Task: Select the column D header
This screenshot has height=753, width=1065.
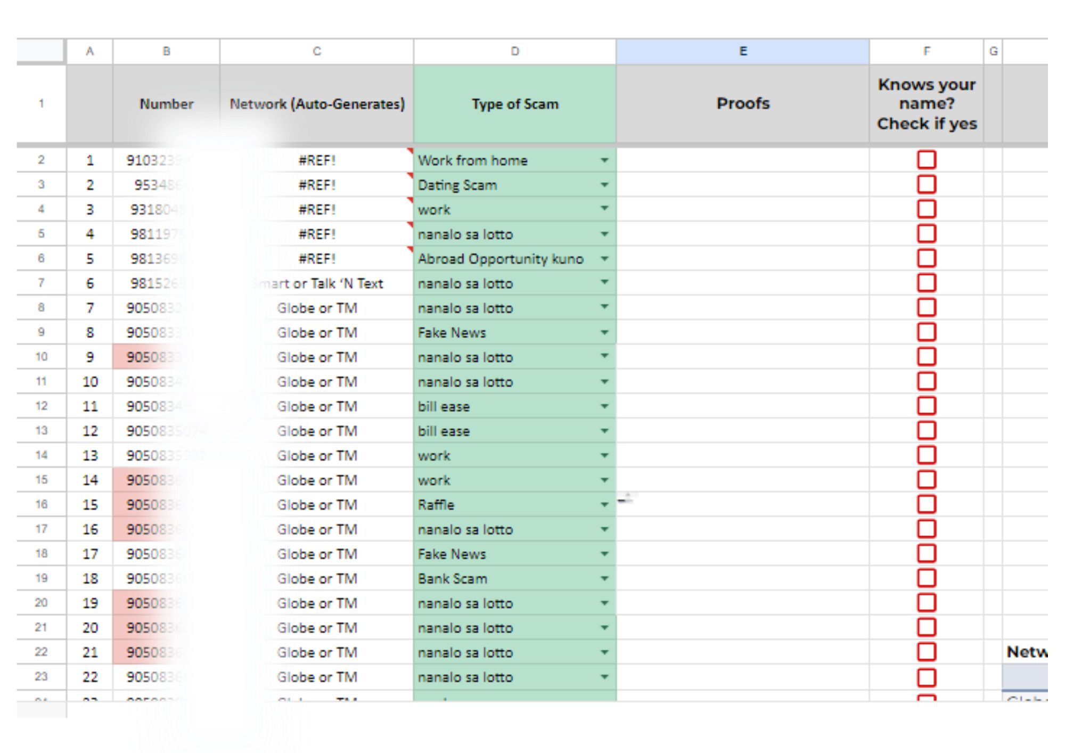Action: pyautogui.click(x=514, y=51)
